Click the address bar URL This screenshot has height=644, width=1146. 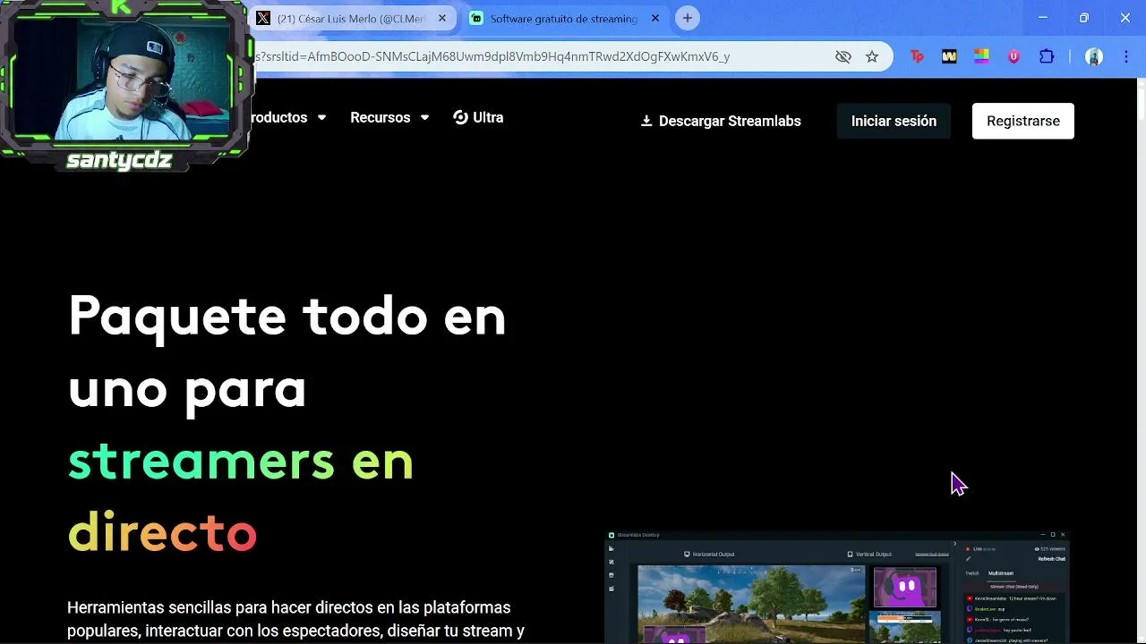(x=492, y=56)
